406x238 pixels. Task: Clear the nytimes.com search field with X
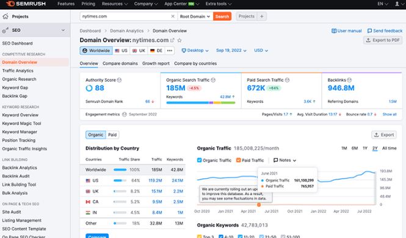173,16
